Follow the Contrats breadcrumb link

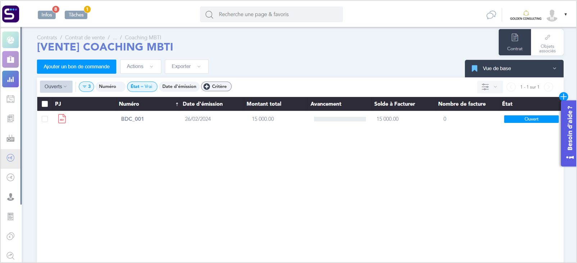47,37
